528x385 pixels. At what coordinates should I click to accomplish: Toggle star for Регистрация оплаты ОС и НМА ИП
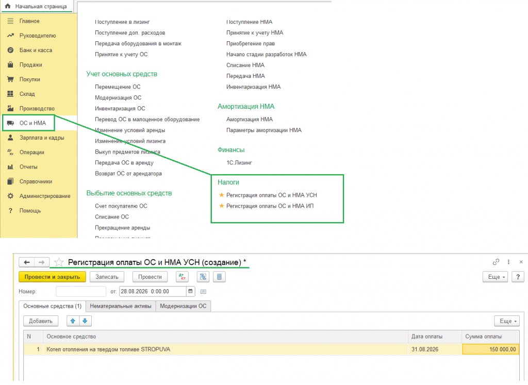pos(222,206)
